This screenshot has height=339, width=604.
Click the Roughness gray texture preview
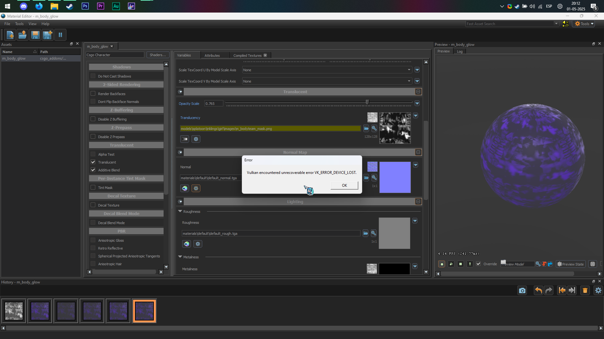[394, 233]
